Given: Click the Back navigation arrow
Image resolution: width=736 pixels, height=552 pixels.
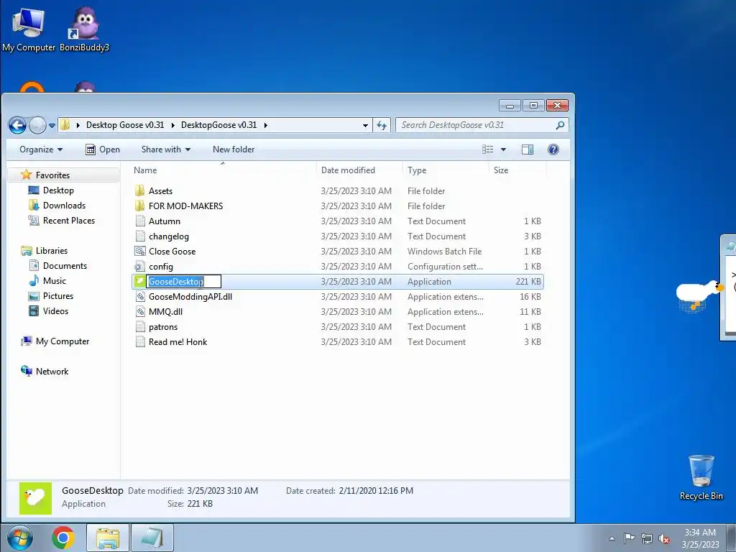Looking at the screenshot, I should tap(17, 125).
